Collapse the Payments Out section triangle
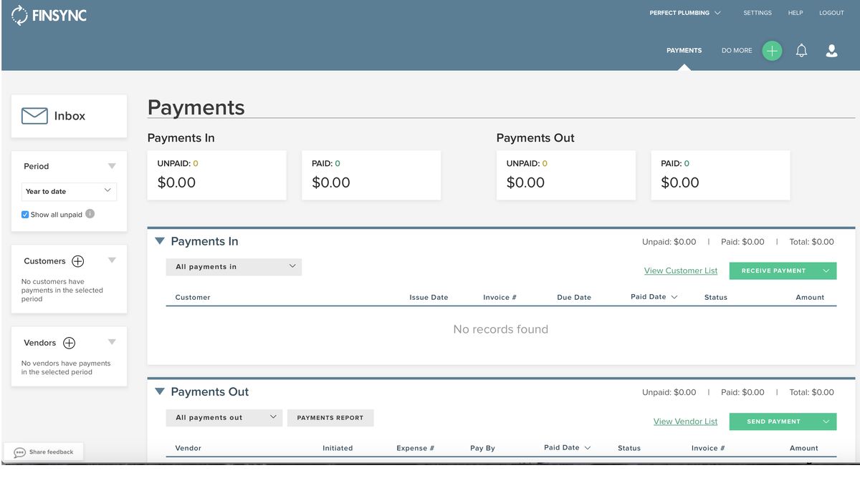860x483 pixels. pos(159,391)
